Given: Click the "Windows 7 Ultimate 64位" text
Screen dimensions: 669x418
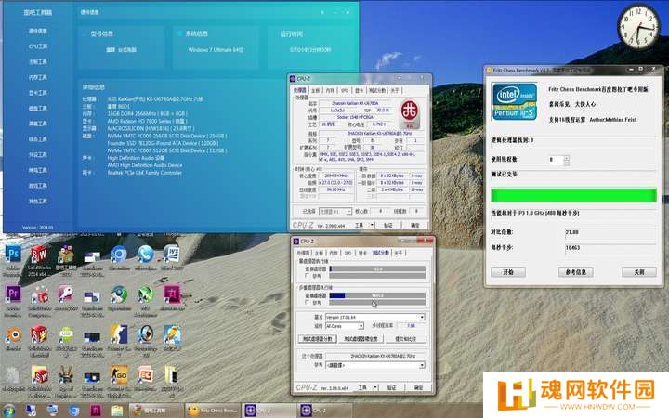Looking at the screenshot, I should [x=216, y=50].
